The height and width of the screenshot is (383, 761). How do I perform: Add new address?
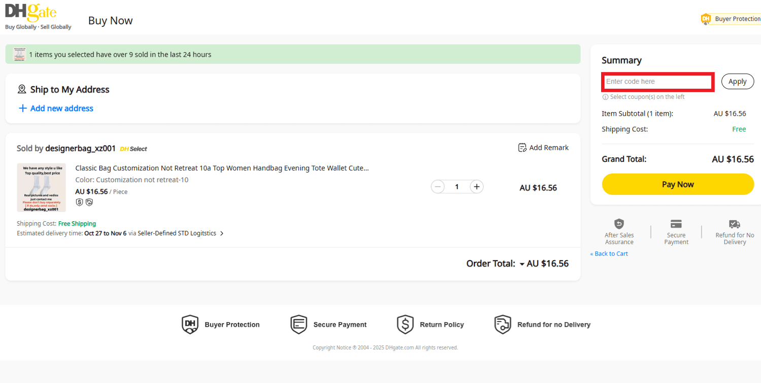56,108
